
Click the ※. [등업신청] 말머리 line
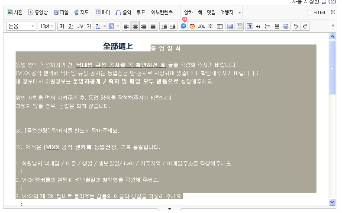coord(68,130)
